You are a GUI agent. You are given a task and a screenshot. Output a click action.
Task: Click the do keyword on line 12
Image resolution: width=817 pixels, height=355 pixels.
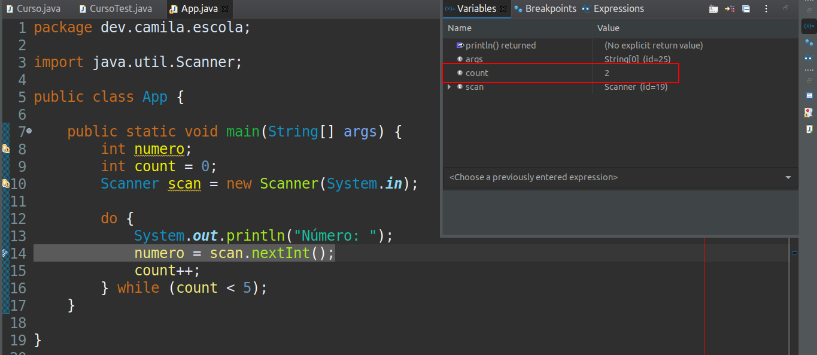tap(109, 219)
